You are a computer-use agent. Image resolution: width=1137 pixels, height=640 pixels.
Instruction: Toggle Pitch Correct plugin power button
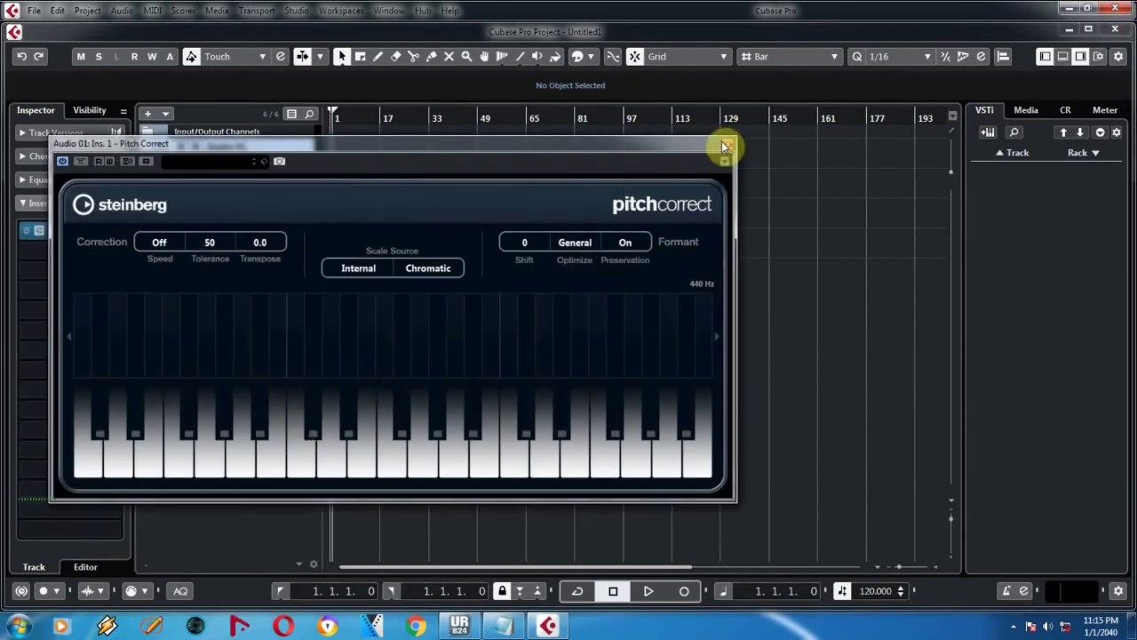[62, 162]
